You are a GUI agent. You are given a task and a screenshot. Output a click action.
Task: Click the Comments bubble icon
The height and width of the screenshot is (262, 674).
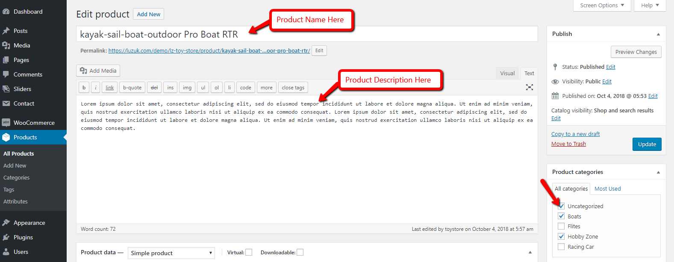[6, 74]
